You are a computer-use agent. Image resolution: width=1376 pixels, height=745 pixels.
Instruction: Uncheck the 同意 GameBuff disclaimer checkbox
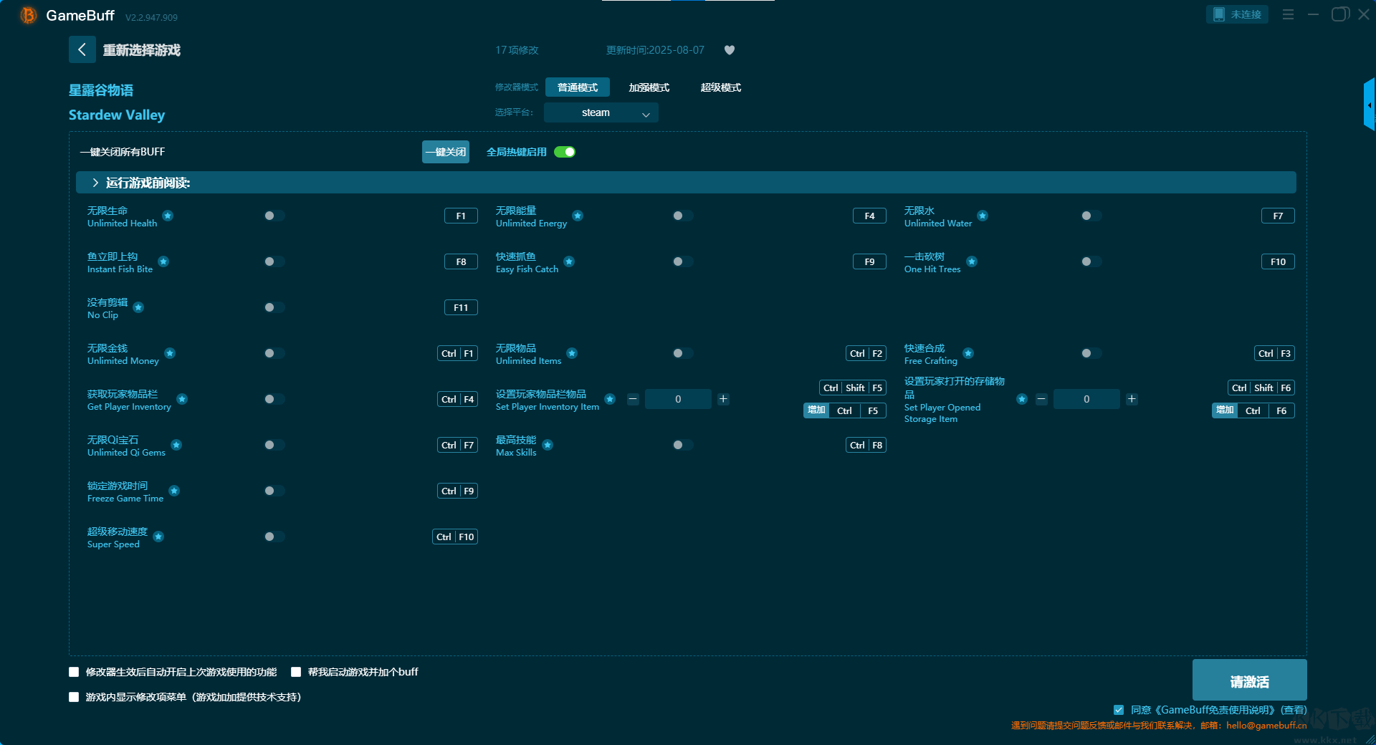tap(1119, 710)
